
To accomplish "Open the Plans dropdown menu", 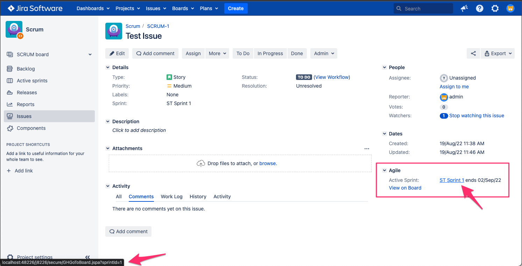I will (x=209, y=8).
